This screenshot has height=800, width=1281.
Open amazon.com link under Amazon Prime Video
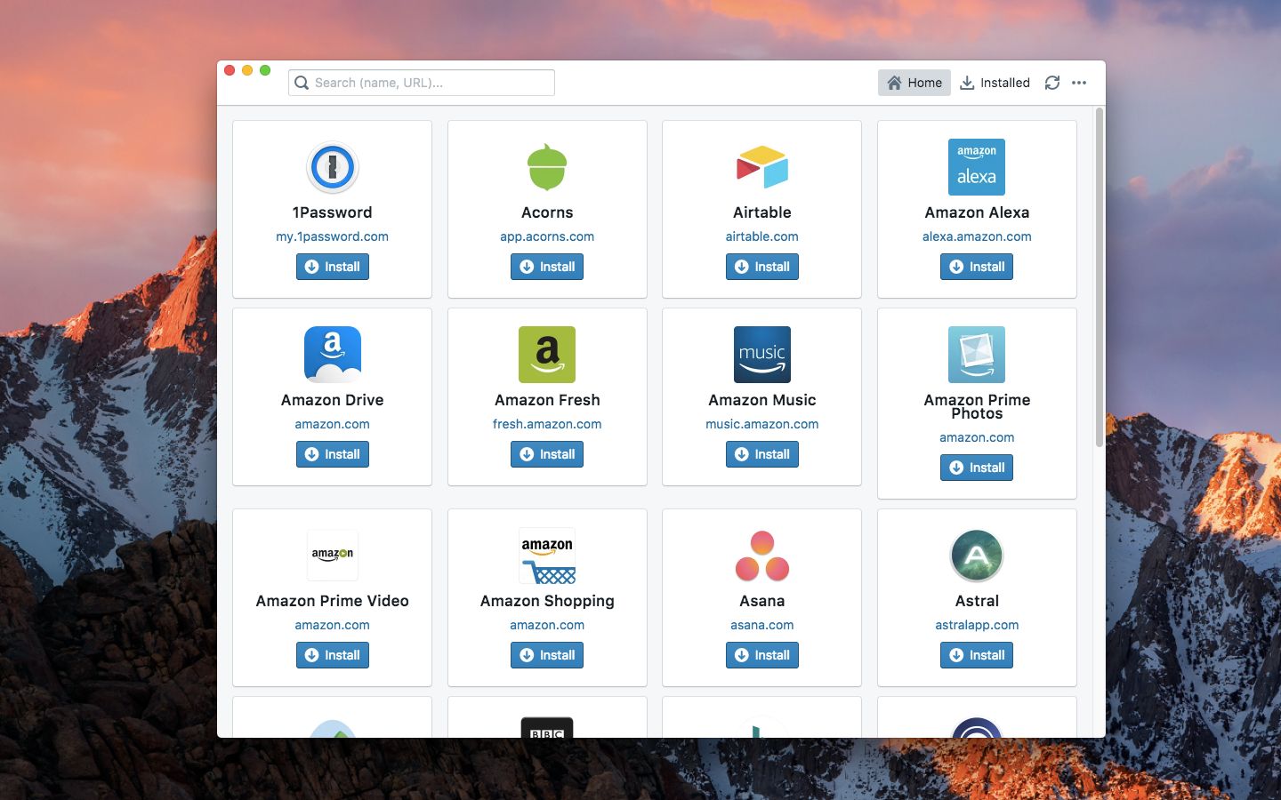332,625
